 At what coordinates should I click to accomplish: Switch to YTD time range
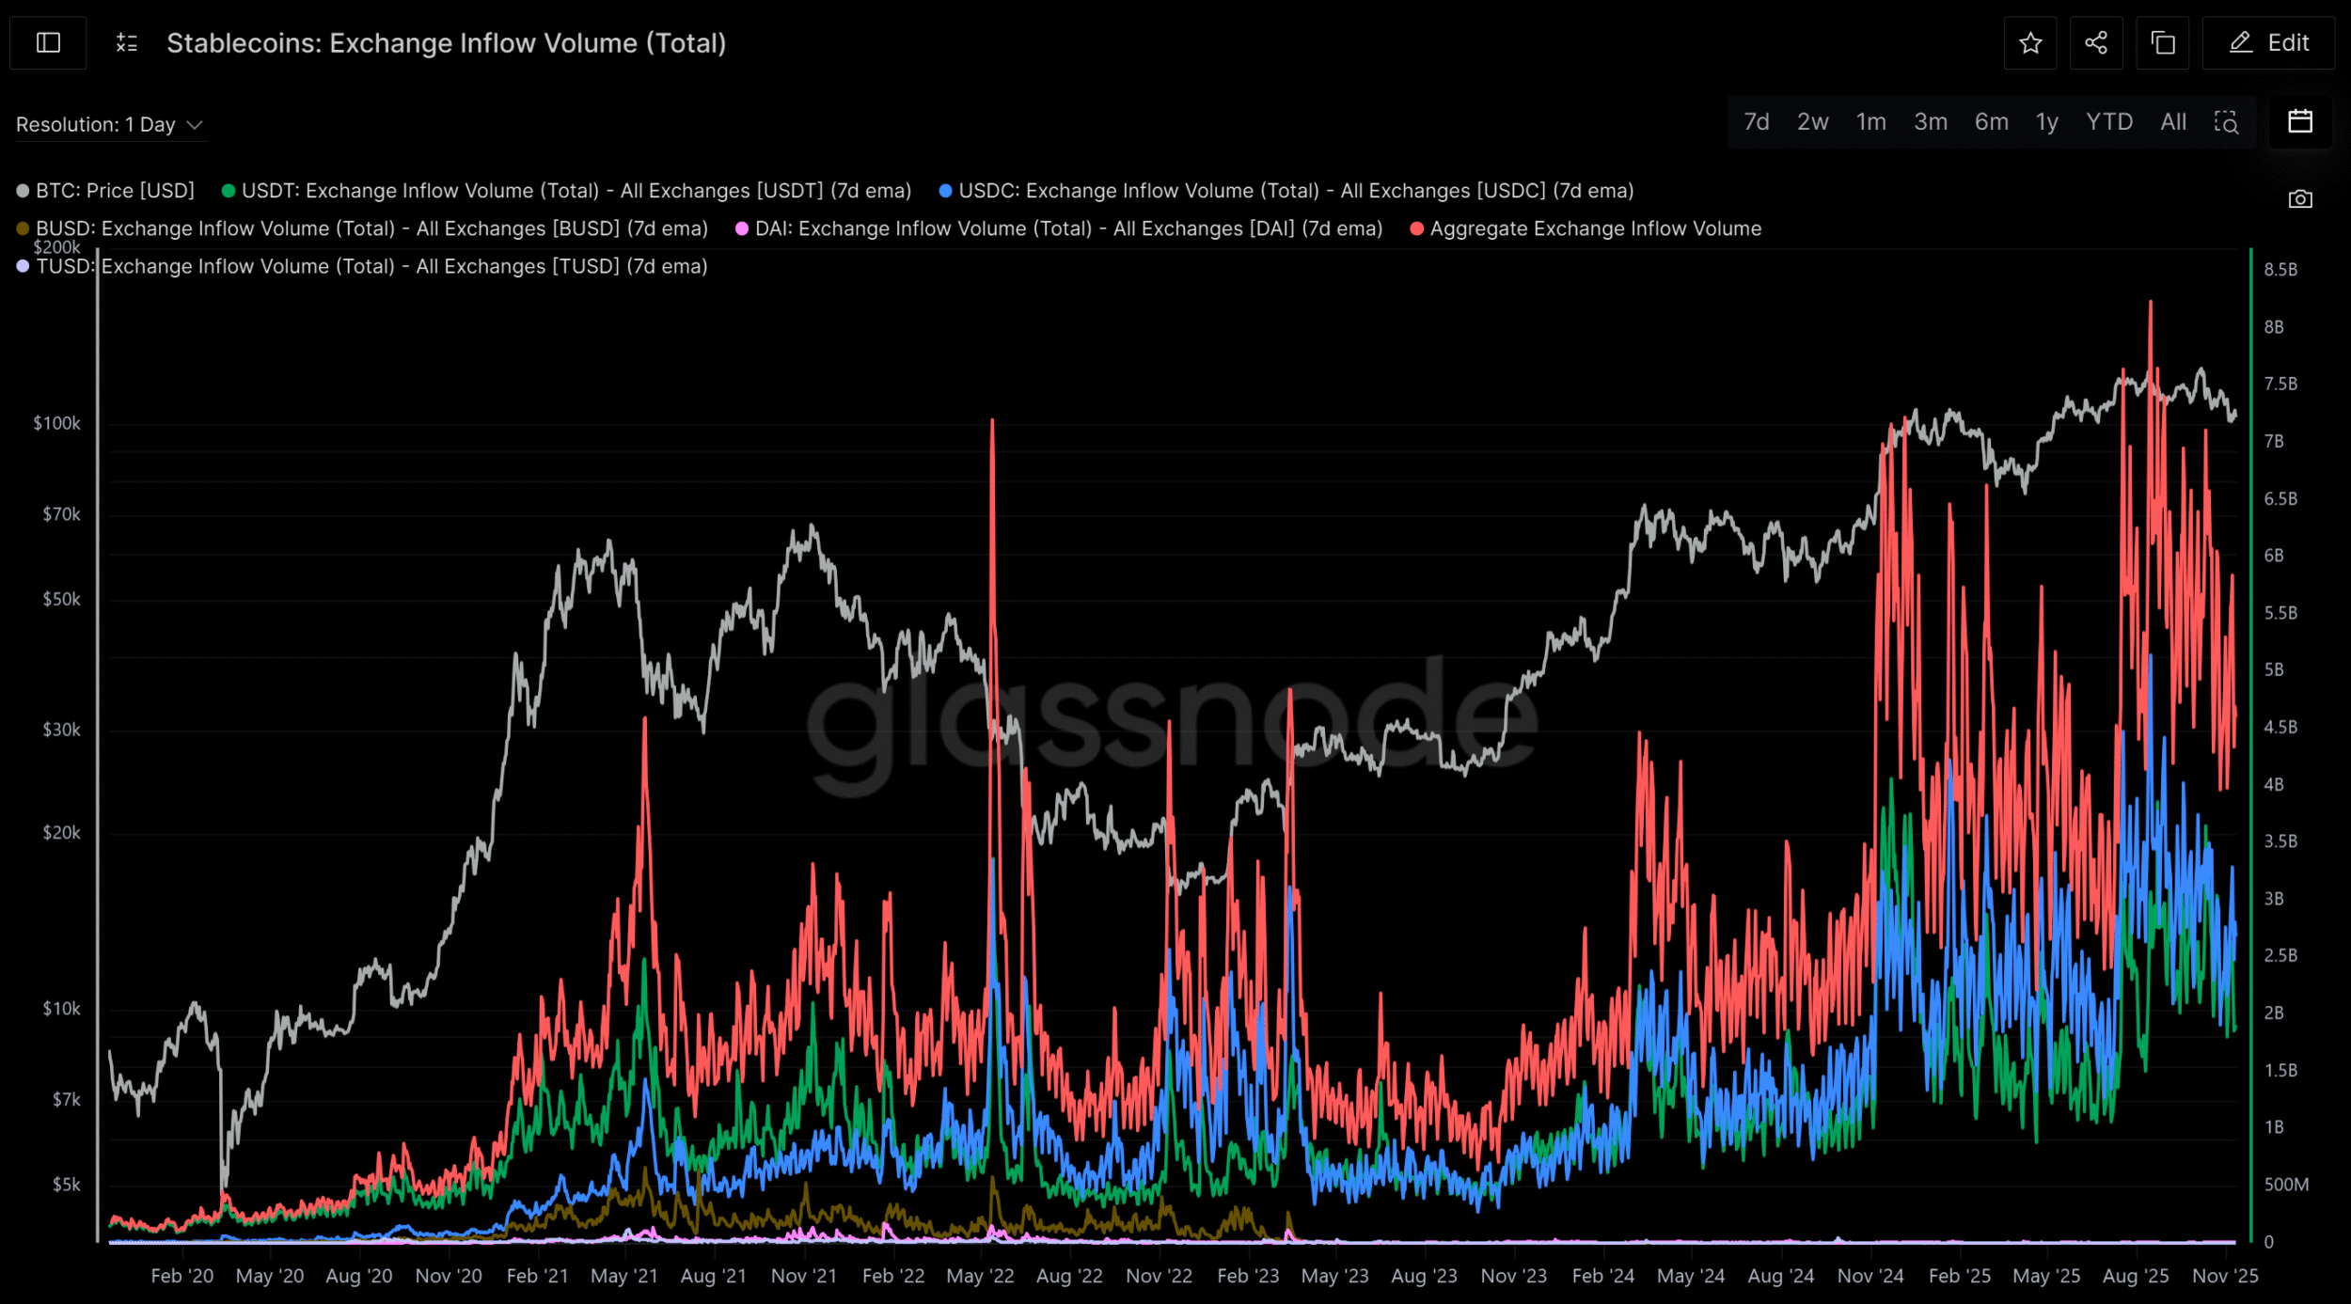(2108, 122)
